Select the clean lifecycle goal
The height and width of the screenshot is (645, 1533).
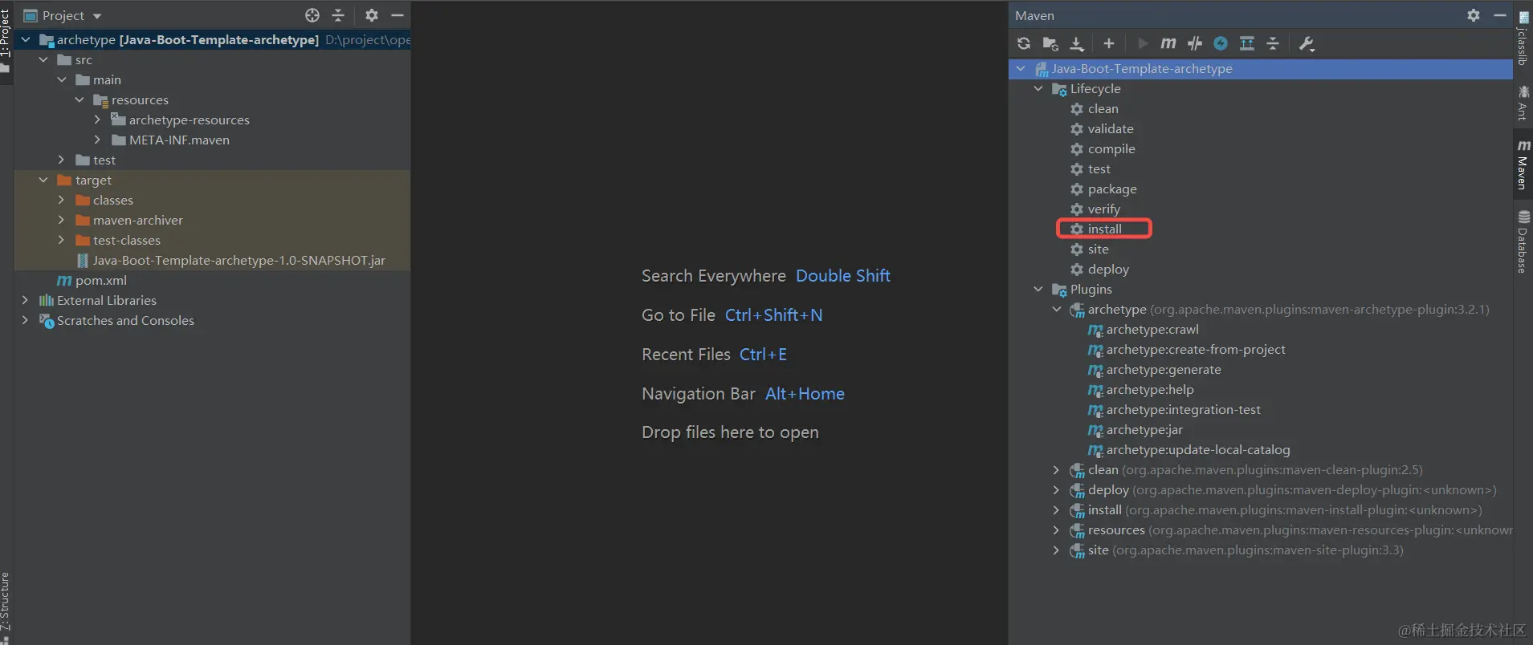pyautogui.click(x=1103, y=108)
